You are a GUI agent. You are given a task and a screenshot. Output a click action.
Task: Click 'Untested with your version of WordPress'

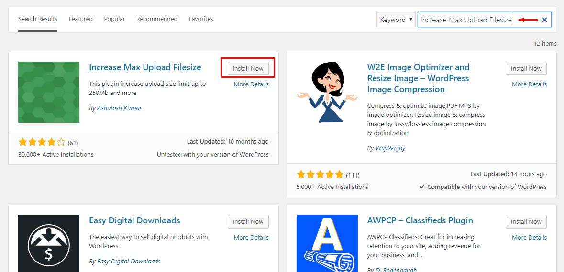(213, 154)
